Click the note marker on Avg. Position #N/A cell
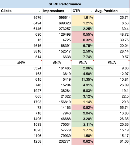The width and height of the screenshot is (130, 145). point(129,60)
